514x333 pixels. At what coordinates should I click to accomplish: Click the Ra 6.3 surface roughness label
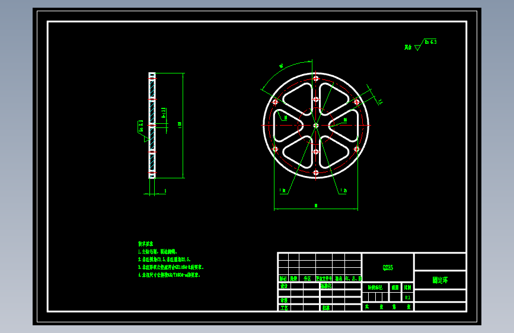point(431,42)
